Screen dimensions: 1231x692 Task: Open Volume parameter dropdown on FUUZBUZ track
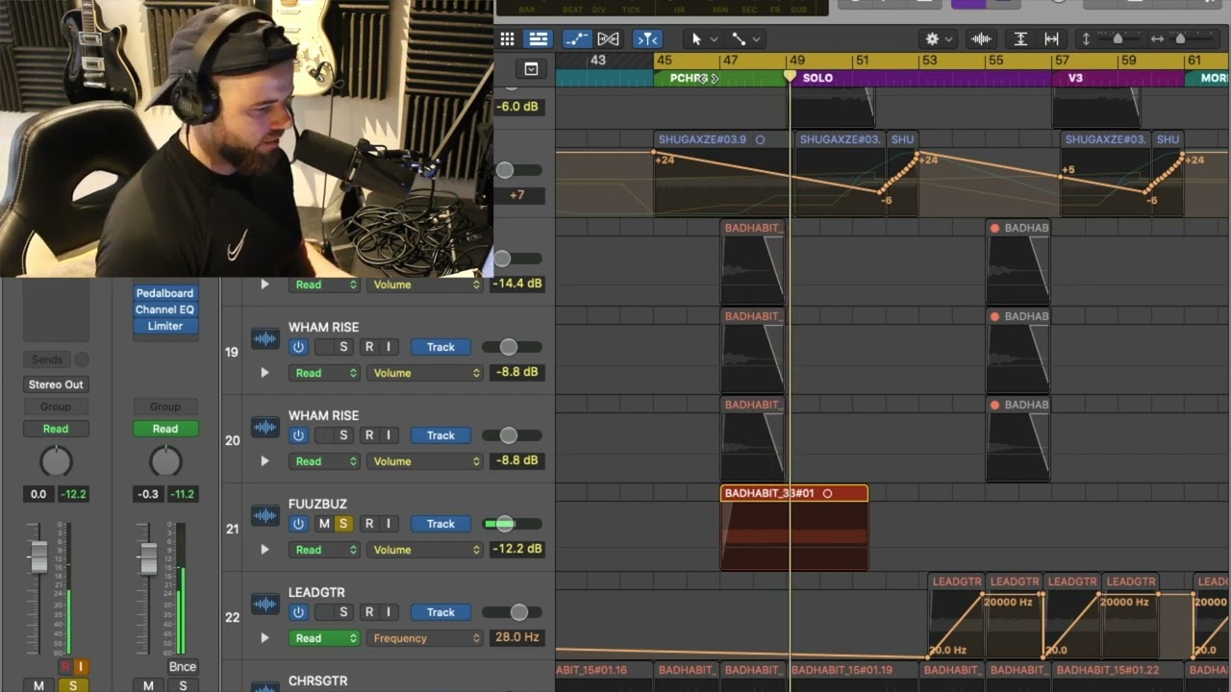pos(424,550)
